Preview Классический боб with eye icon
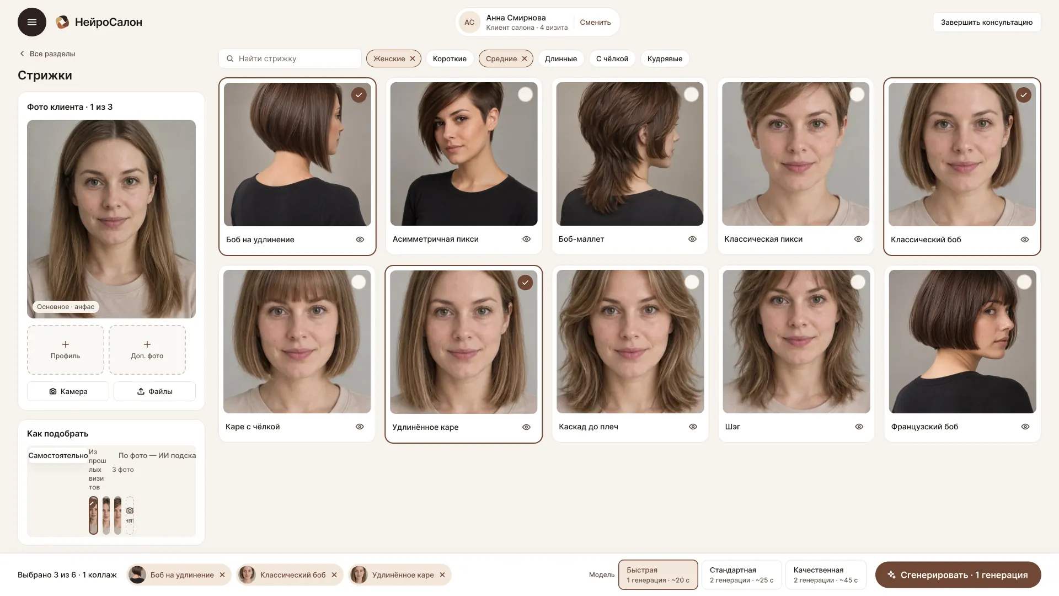Viewport: 1059px width, 596px height. tap(1025, 240)
